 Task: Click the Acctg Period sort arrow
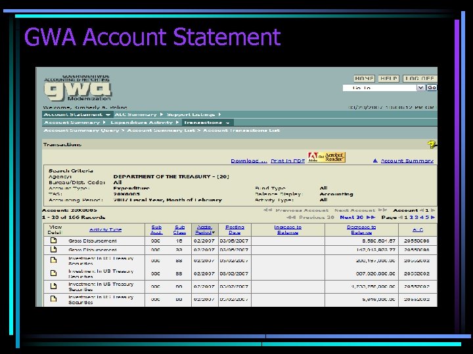click(x=214, y=233)
